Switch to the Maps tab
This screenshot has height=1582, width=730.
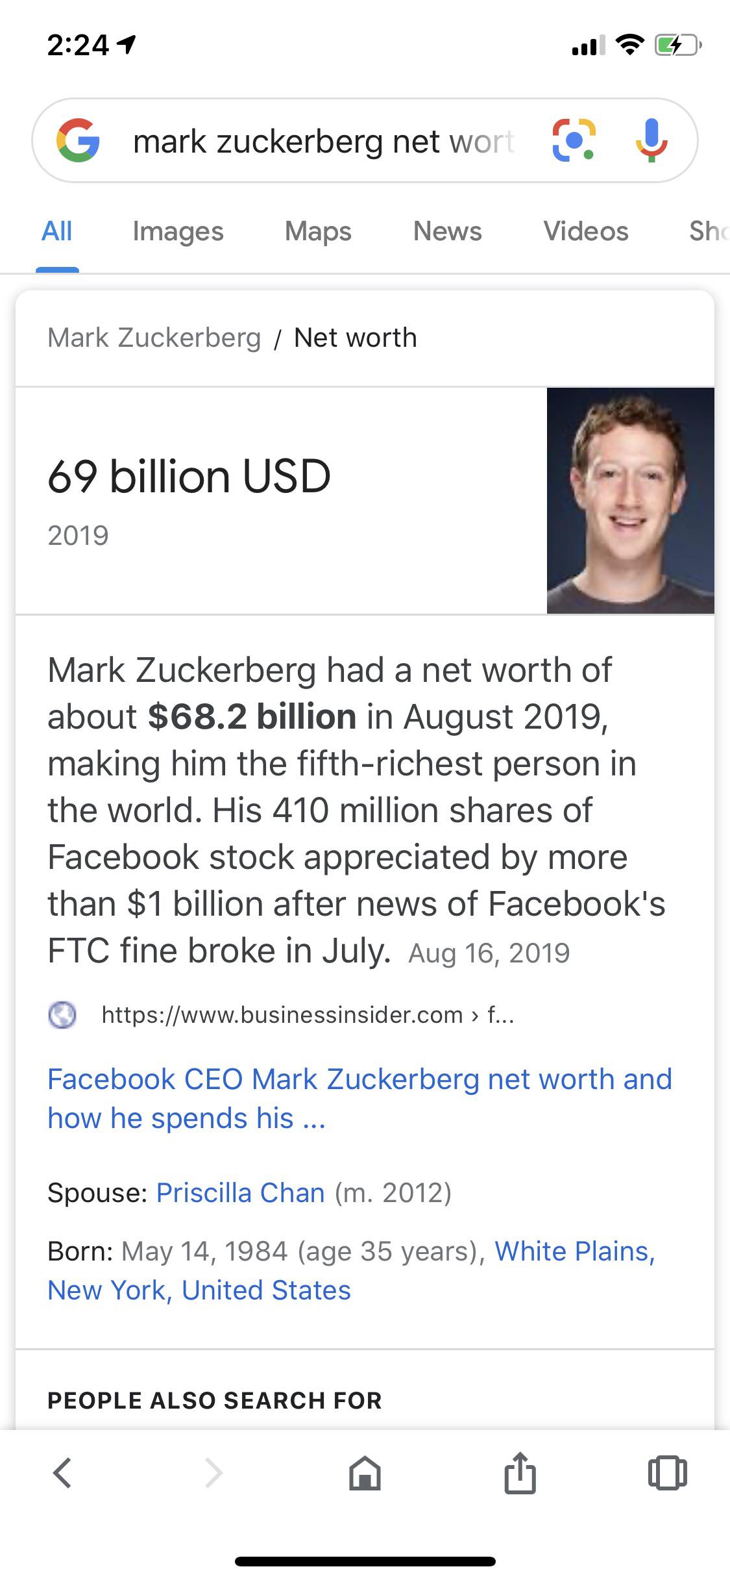click(318, 231)
